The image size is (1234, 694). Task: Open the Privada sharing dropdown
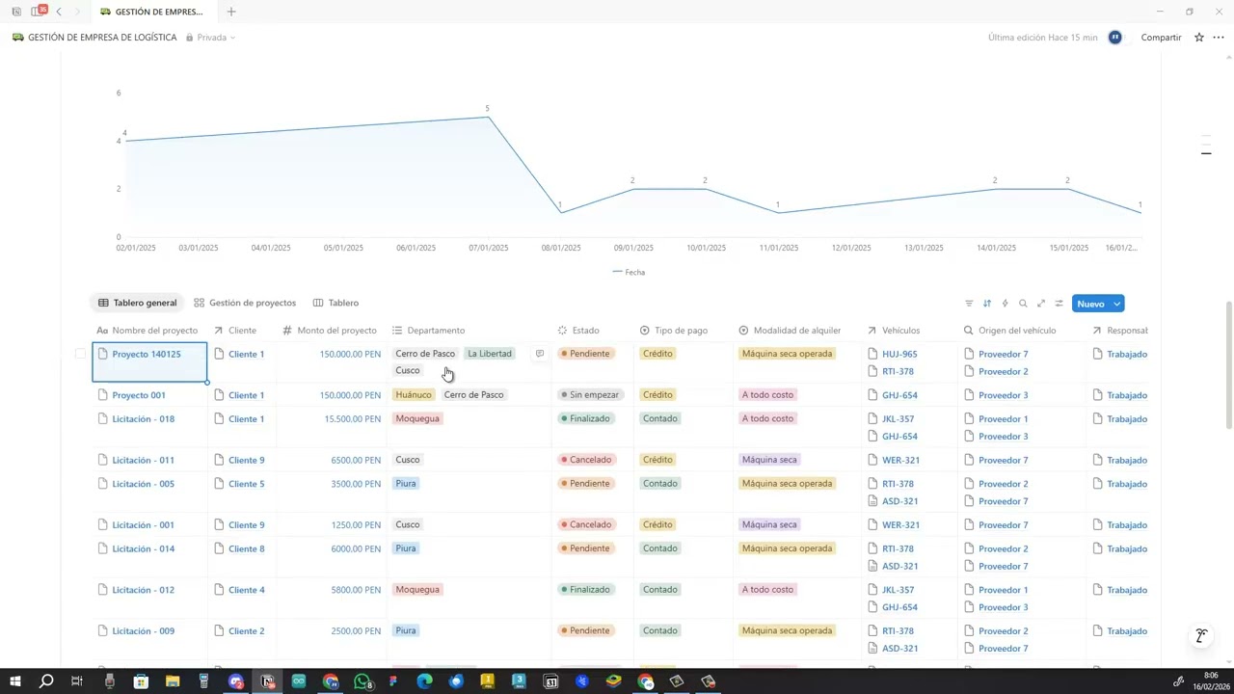(x=210, y=38)
